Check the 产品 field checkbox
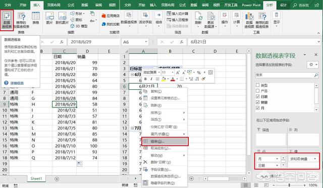323x188 pixels. [257, 91]
